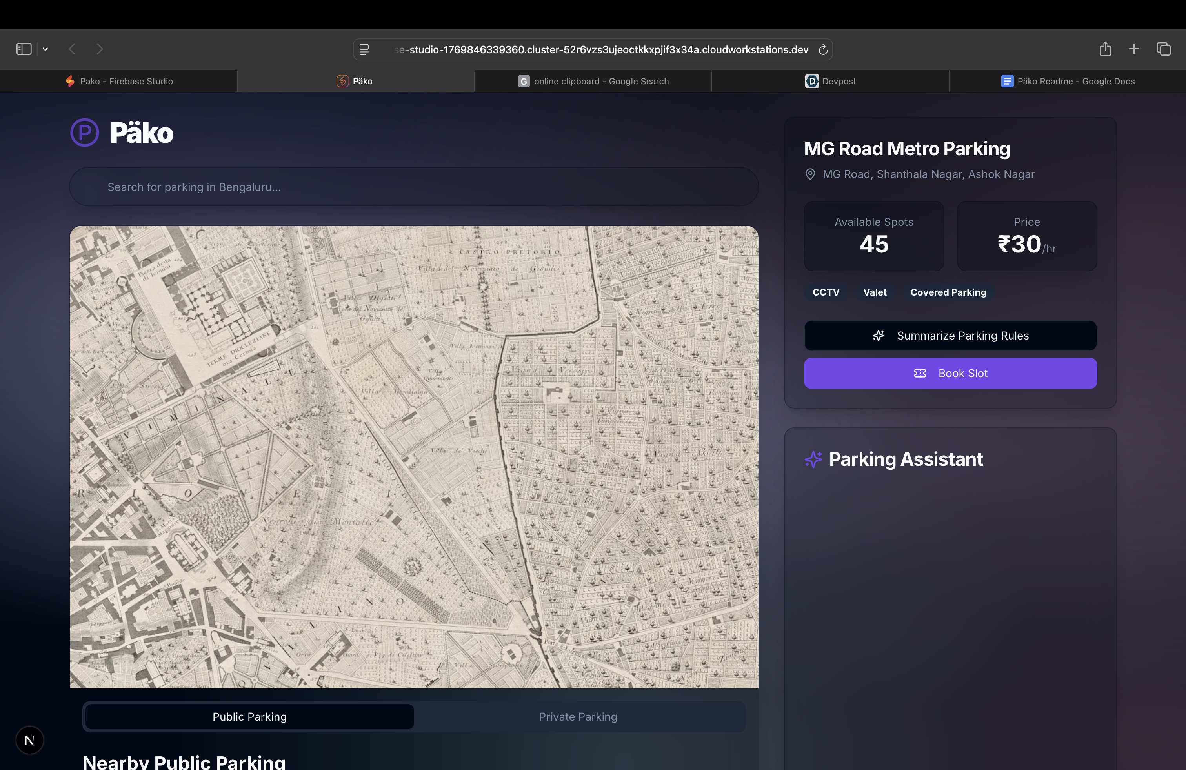
Task: Focus the Search for parking in Bengaluru field
Action: 414,187
